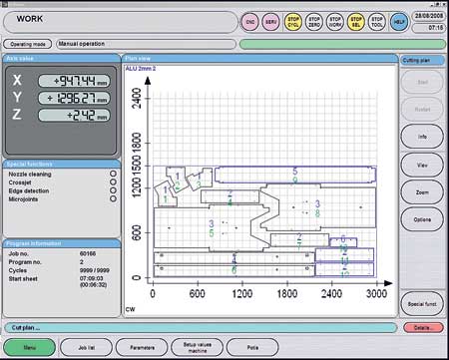Open the blue HELP button

click(x=399, y=22)
